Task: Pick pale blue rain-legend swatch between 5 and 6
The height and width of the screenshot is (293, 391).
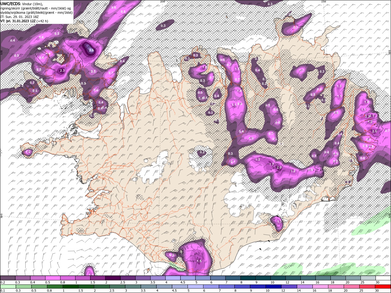Action: (x=196, y=287)
